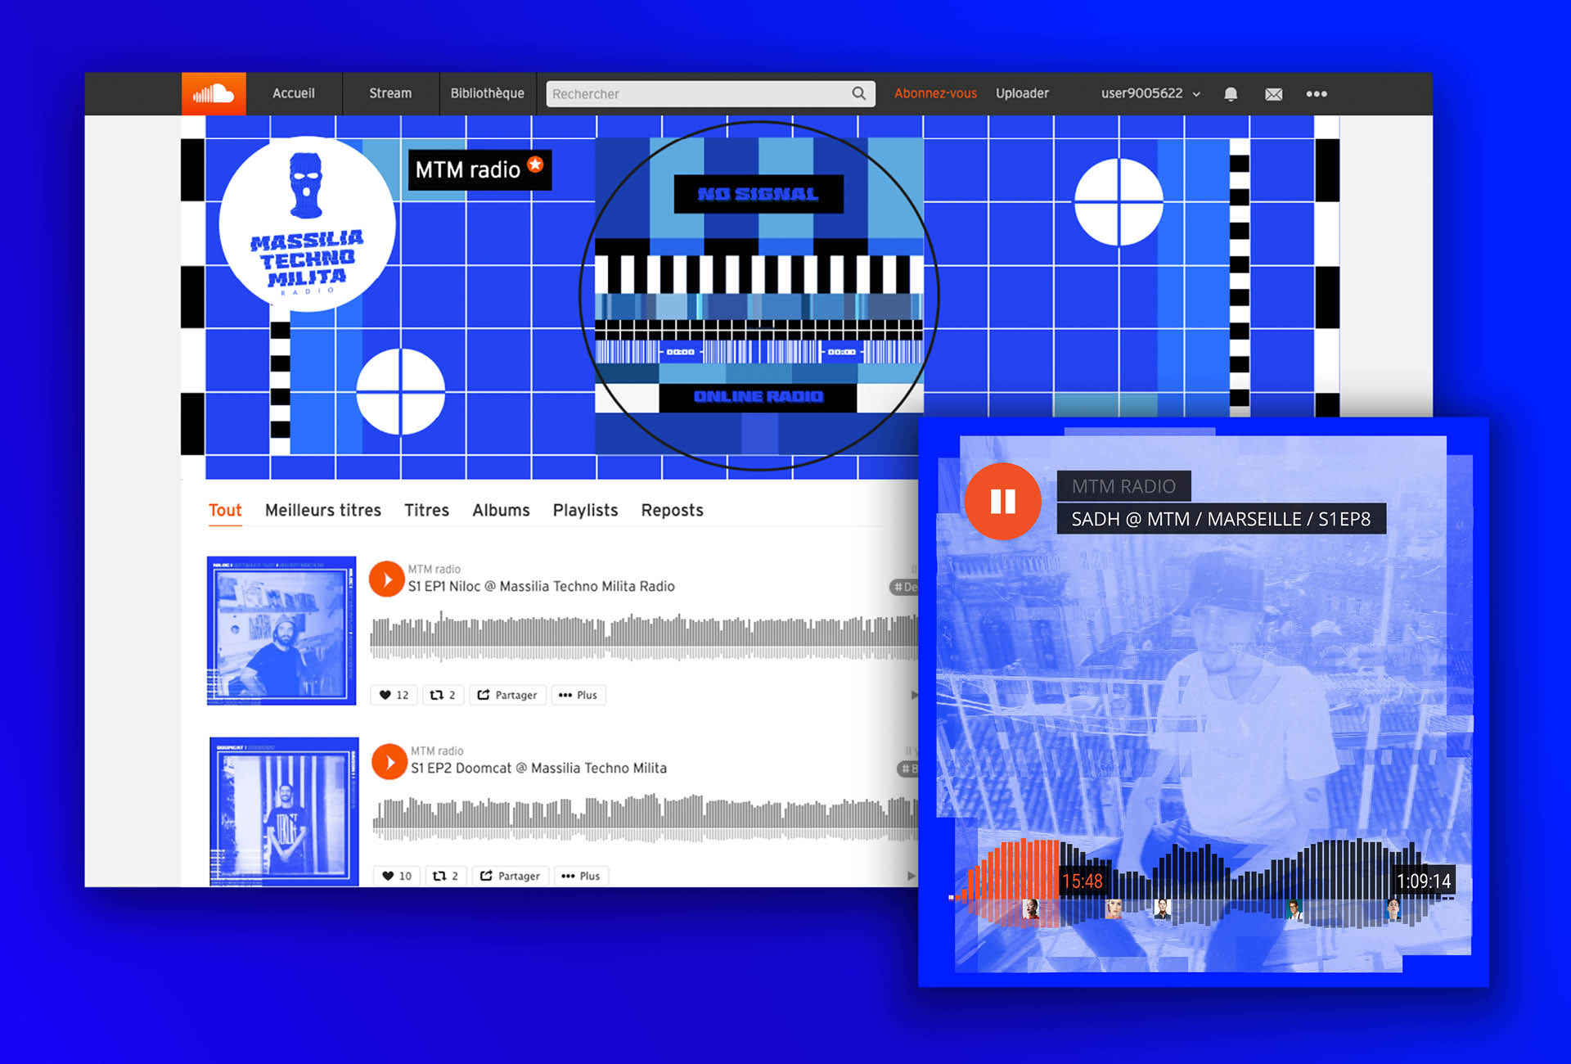Click the SADH @ MTM / MARSEILLE / S1EP8 title
1571x1064 pixels.
(x=1221, y=519)
